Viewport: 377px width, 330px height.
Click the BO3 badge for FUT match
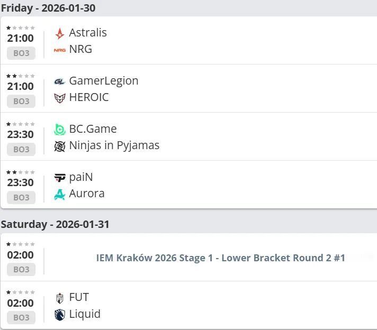[x=21, y=318]
